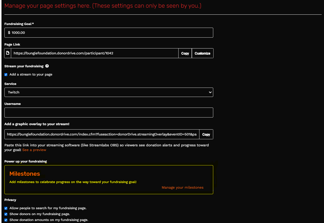The height and width of the screenshot is (223, 324).
Task: Copy the graphic overlay stream link
Action: [x=206, y=134]
